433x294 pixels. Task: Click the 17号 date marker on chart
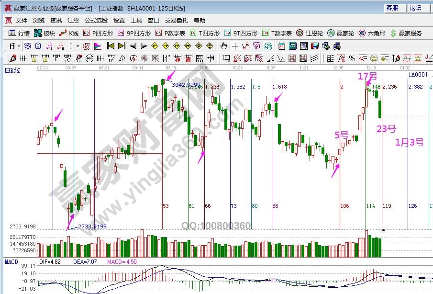368,77
